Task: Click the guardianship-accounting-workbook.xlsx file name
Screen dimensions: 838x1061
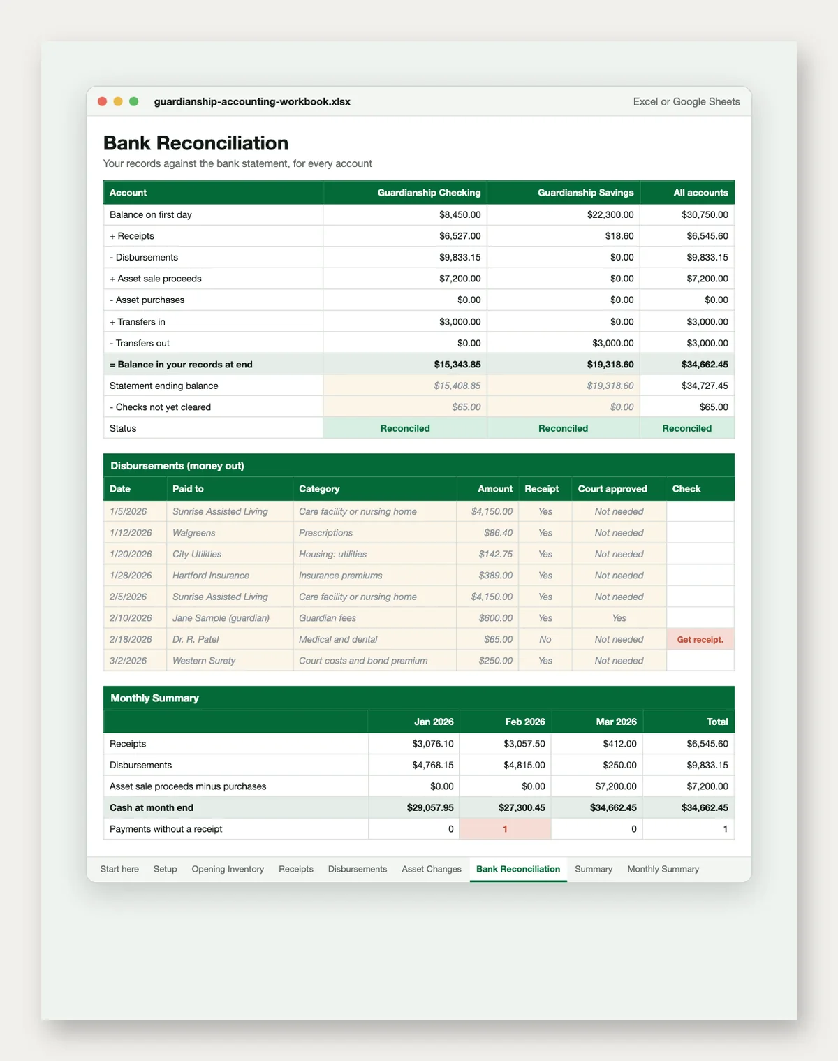Action: [252, 102]
